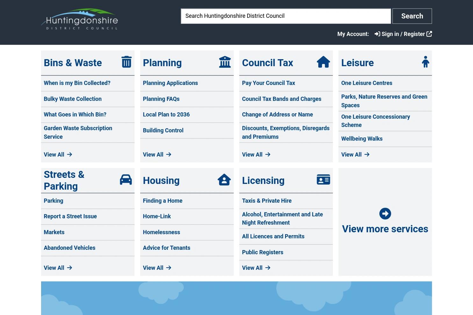Click the Housing house-with-person icon
The height and width of the screenshot is (315, 473).
point(224,179)
